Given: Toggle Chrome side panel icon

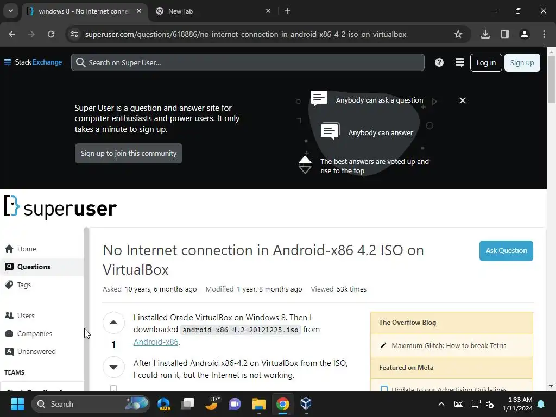Looking at the screenshot, I should pyautogui.click(x=505, y=34).
